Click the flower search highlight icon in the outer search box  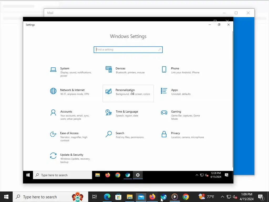tap(77, 197)
